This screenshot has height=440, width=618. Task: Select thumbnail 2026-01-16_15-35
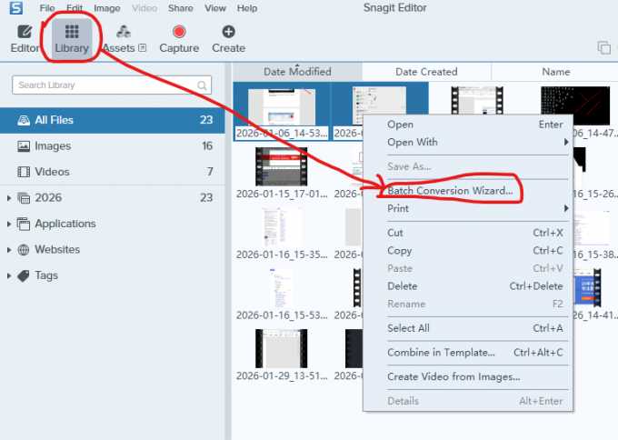click(282, 227)
